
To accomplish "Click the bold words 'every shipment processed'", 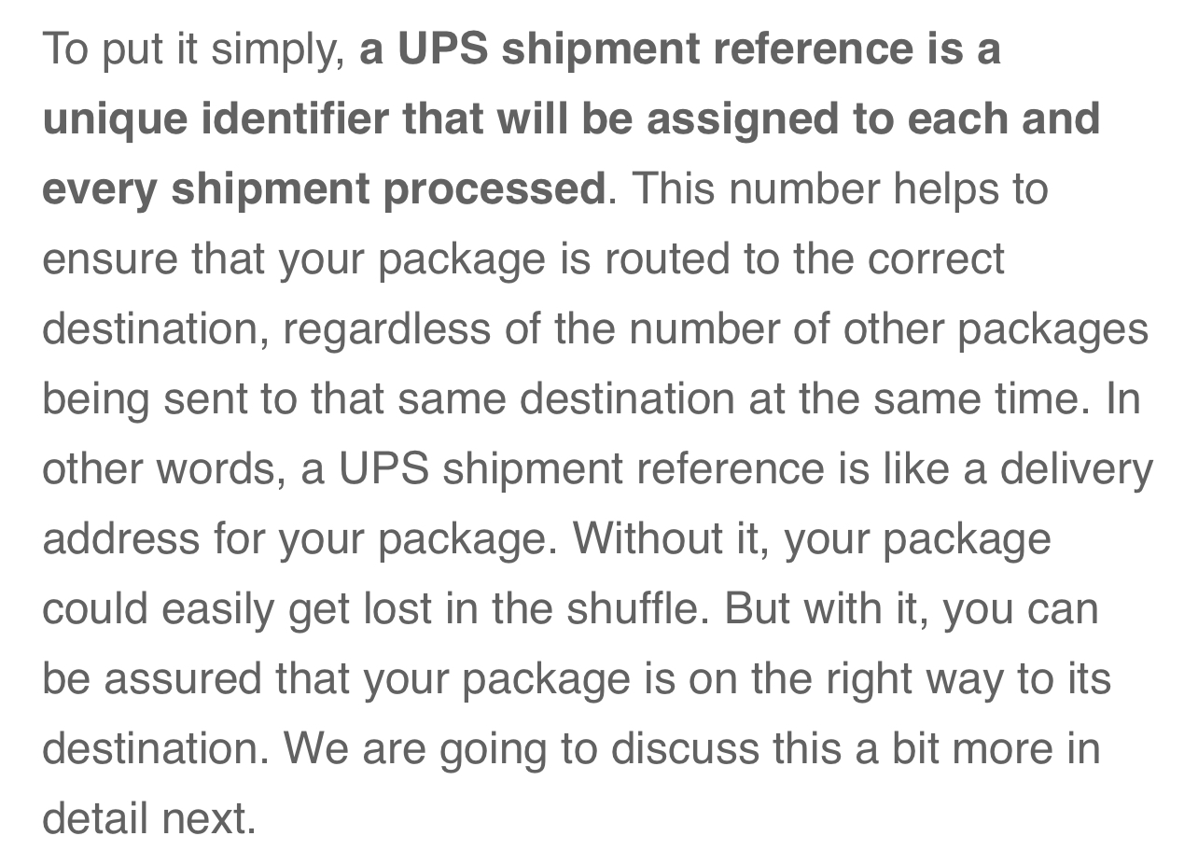I will coord(325,189).
